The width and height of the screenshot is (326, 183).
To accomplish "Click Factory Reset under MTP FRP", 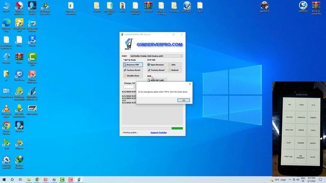I will [x=157, y=70].
